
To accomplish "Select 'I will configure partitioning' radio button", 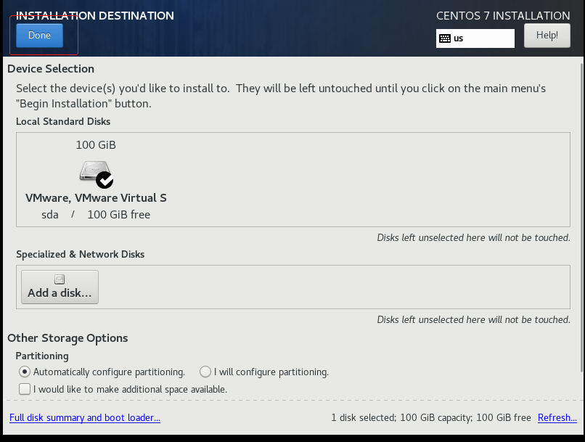I will tap(205, 372).
